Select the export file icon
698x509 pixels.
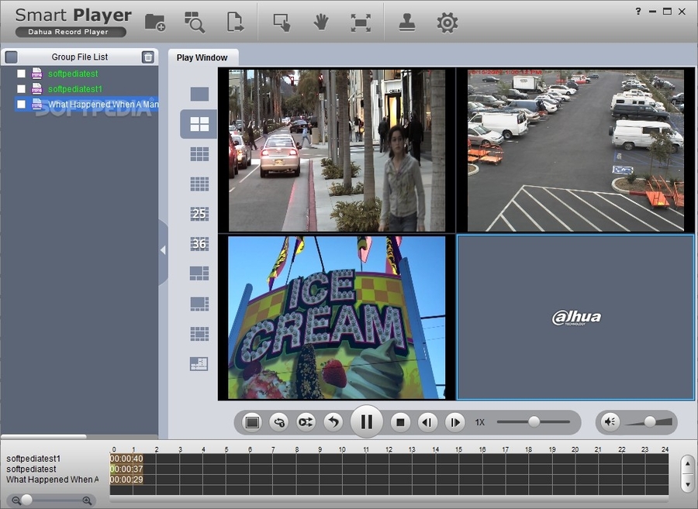[x=237, y=22]
